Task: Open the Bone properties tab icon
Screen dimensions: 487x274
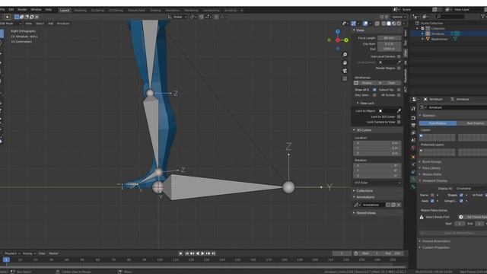Action: tap(413, 186)
